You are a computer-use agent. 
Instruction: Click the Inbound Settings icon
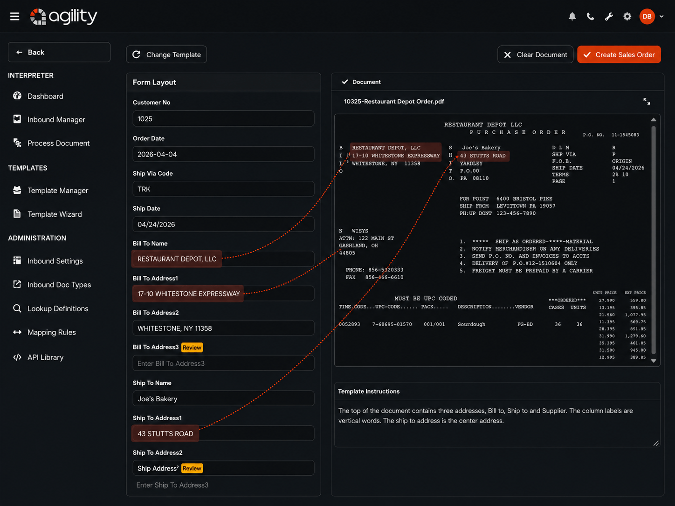pos(17,260)
